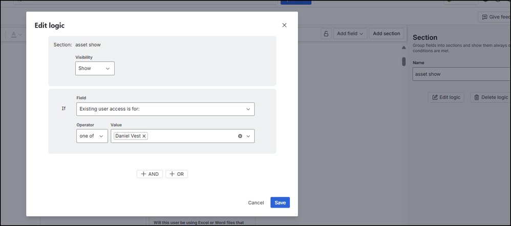The height and width of the screenshot is (226, 511).
Task: Click the section Name input field
Action: click(462, 74)
